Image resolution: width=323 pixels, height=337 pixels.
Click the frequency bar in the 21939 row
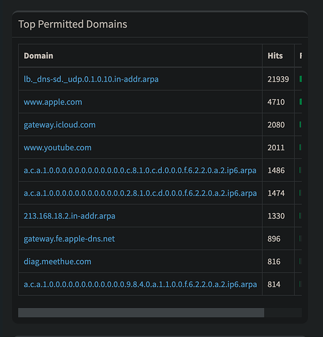click(x=301, y=79)
